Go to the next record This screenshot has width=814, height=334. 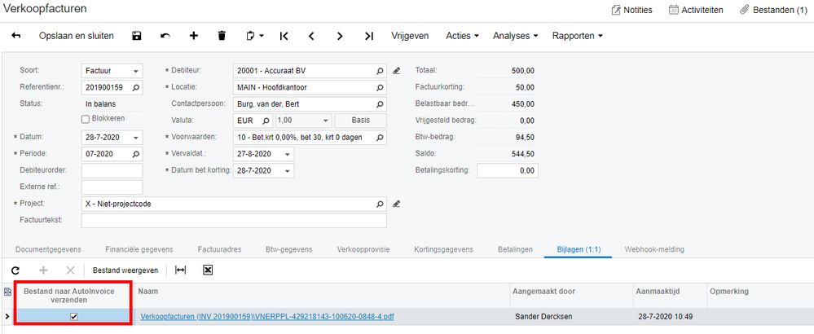tap(340, 36)
